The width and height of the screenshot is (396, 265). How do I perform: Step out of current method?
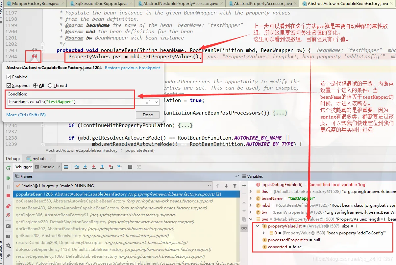102,167
